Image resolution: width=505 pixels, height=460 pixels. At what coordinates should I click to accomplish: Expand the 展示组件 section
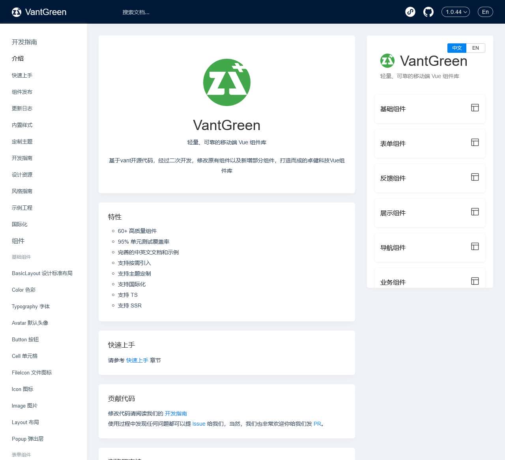pyautogui.click(x=430, y=213)
